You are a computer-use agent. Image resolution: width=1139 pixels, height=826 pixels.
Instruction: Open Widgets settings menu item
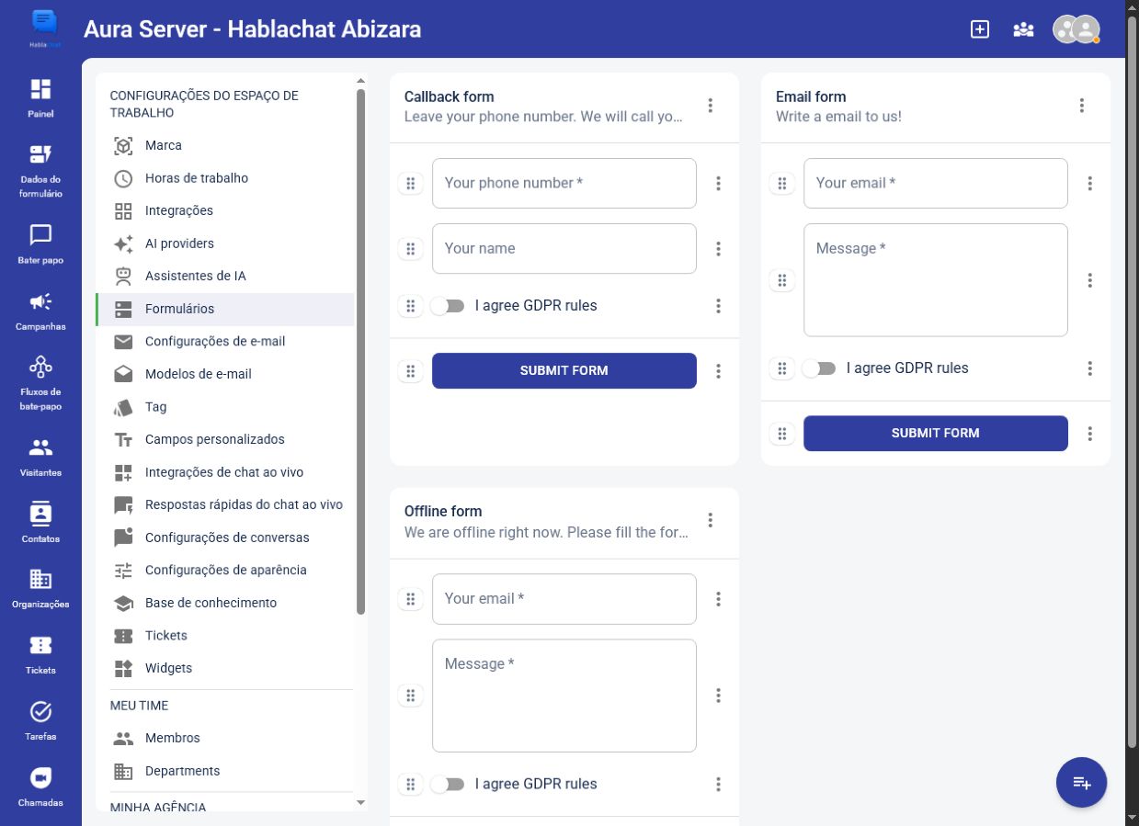point(224,669)
